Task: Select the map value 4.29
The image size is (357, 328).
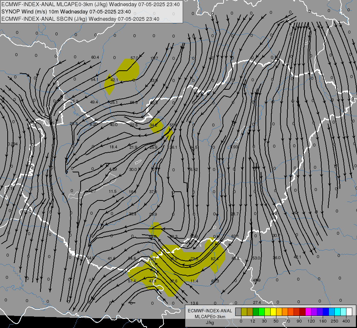Action: 113,169
